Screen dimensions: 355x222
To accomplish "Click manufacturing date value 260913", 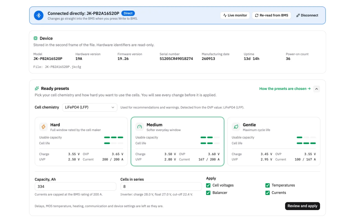I will tap(208, 59).
